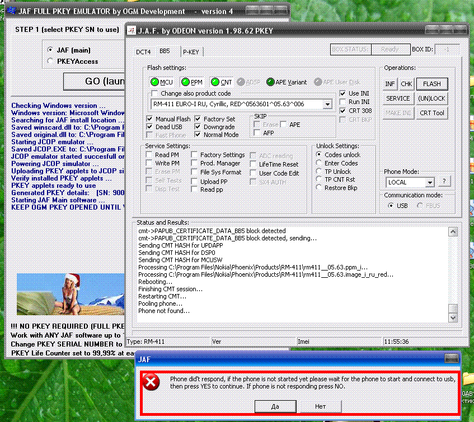Select Restore Bkp radio option
474x422 pixels.
point(318,187)
